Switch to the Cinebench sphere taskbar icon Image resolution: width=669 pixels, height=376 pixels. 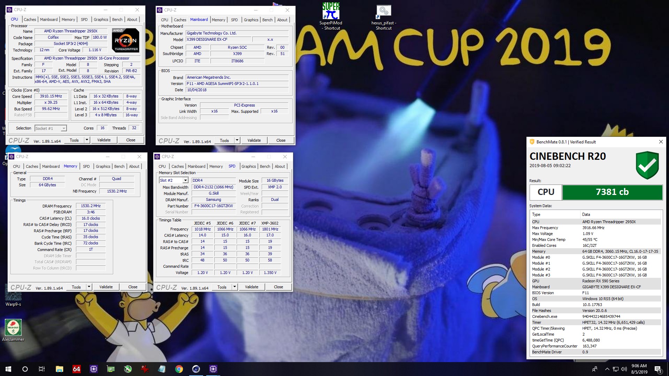[196, 369]
